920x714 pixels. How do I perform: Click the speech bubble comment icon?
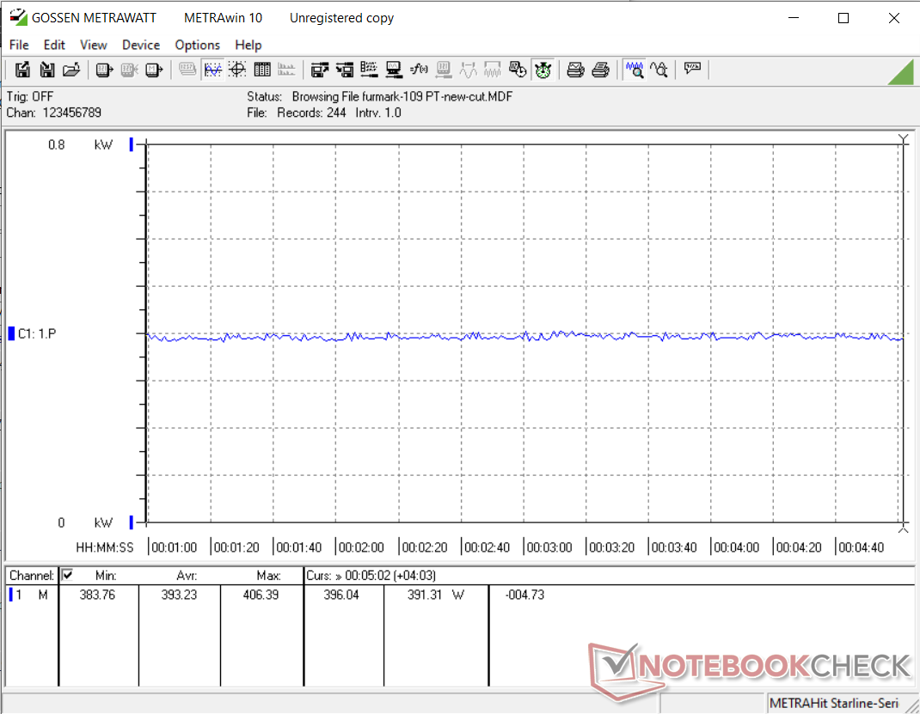coord(692,69)
